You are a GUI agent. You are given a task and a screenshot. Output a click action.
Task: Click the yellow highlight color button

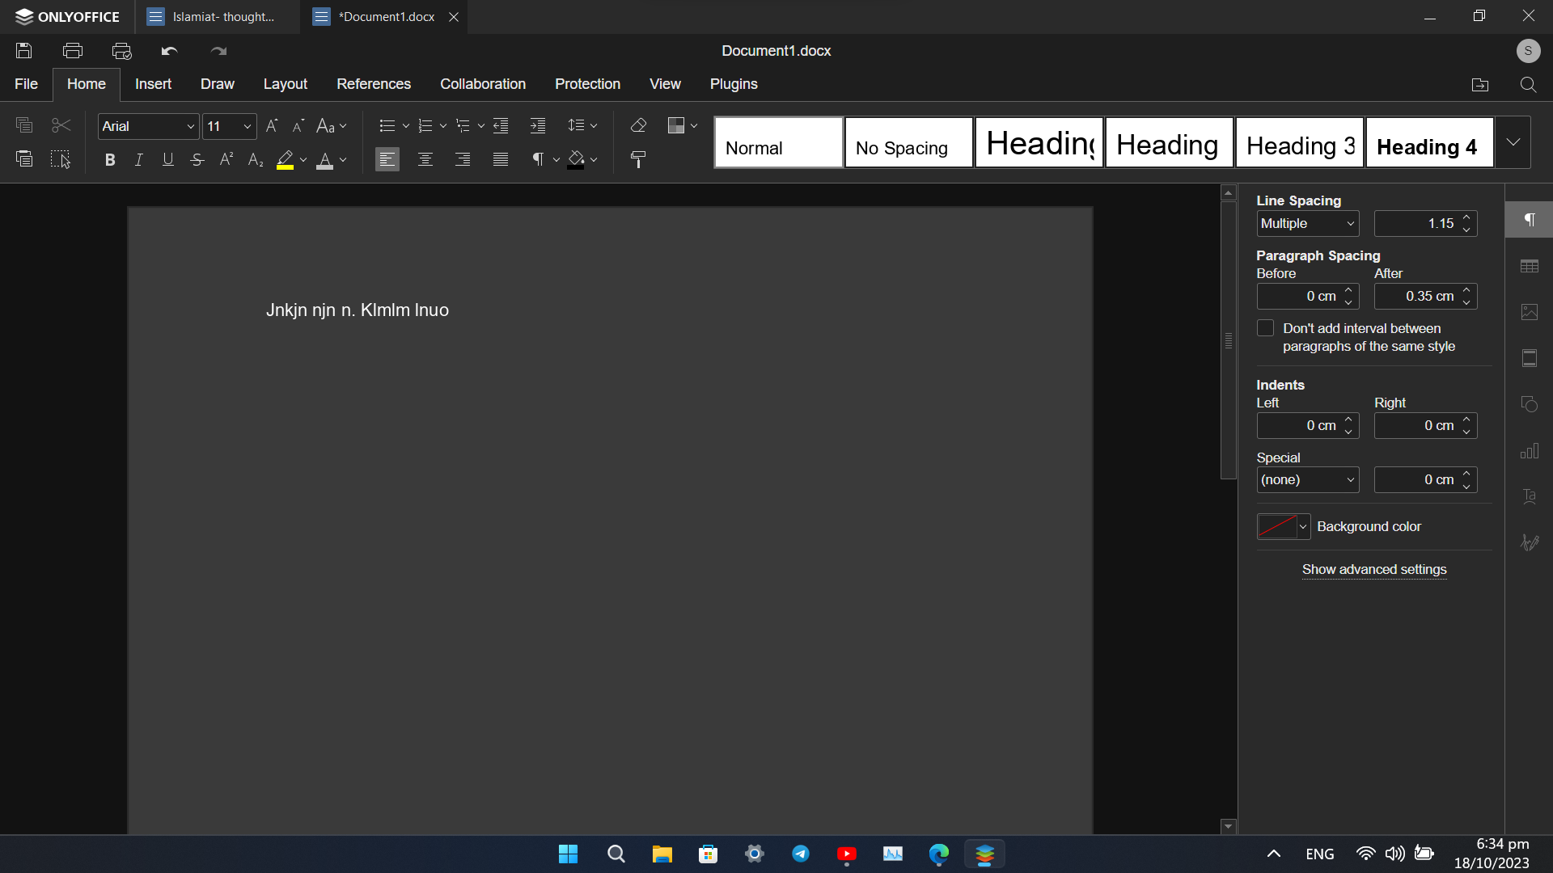coord(285,160)
